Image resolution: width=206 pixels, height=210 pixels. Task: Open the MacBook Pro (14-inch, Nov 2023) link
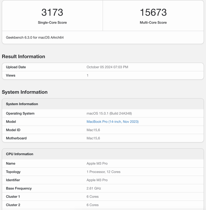[112, 122]
